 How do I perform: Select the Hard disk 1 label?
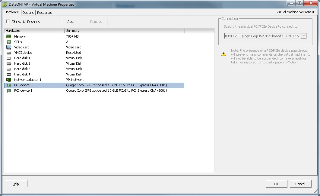pyautogui.click(x=22, y=58)
